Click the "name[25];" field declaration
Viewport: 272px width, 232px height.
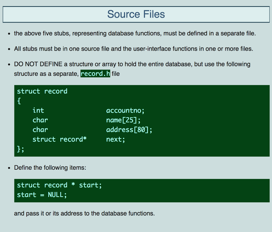[123, 120]
